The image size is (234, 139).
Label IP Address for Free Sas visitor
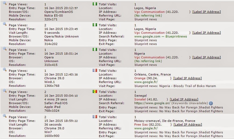point(188,125)
